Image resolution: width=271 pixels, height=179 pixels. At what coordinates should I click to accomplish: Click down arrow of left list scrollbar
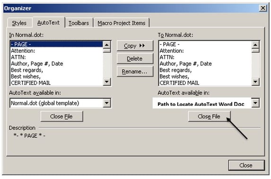tap(107, 82)
